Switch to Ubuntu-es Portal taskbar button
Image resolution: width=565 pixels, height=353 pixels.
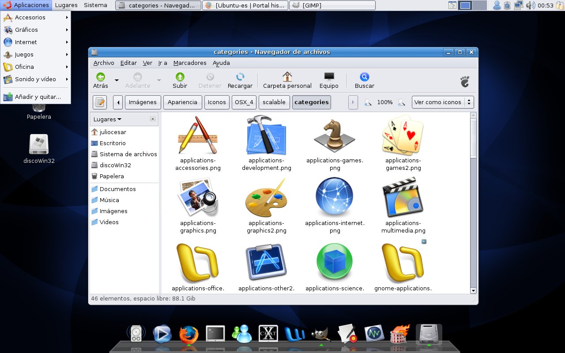(x=245, y=5)
